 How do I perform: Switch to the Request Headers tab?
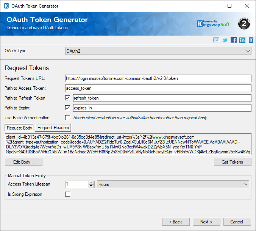pyautogui.click(x=53, y=128)
